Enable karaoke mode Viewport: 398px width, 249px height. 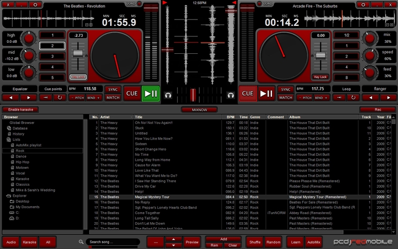(20, 109)
